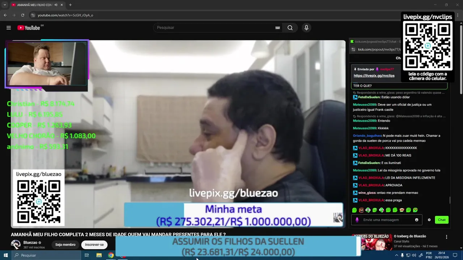Click VLAD_BROXULA on the "ME DÁ 100 REAIS" message
463x260 pixels.
tap(371, 155)
